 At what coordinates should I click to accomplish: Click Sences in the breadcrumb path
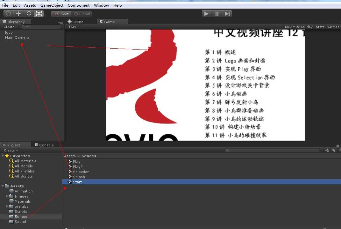coord(89,156)
